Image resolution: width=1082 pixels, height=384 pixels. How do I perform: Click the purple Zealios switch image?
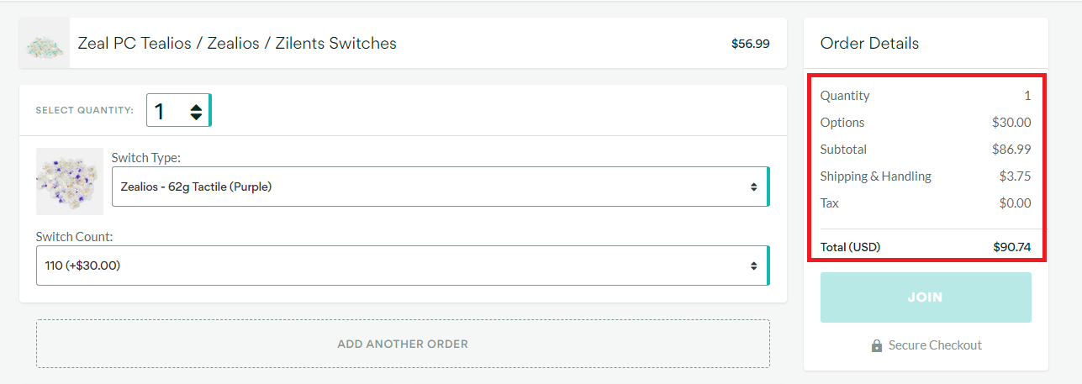coord(70,181)
